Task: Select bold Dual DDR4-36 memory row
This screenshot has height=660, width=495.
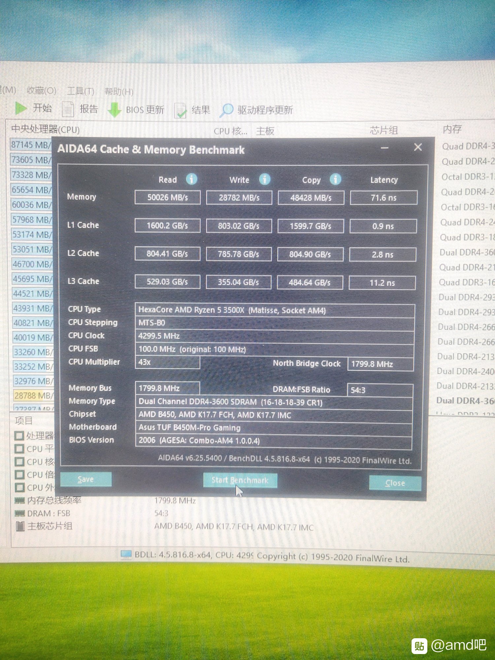Action: (465, 401)
